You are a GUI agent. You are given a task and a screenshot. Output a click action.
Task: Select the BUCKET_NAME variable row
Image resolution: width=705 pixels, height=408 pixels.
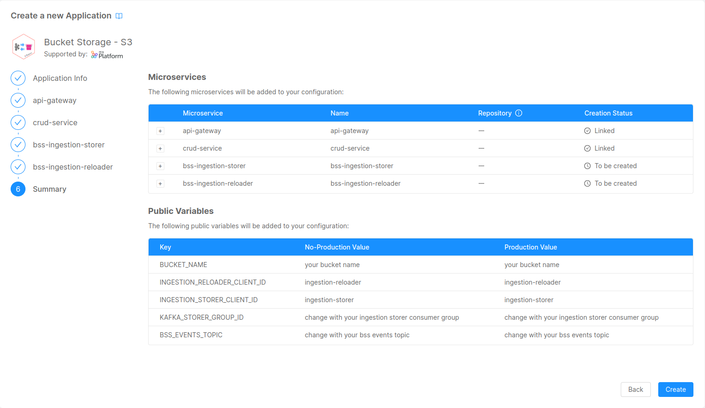click(324, 264)
